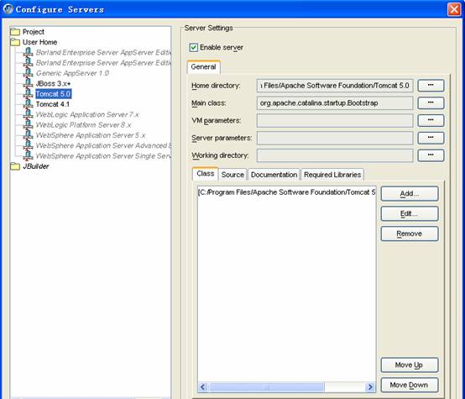This screenshot has height=399, width=465.
Task: Select JBoss 3.x+ in the server tree
Action: click(53, 83)
